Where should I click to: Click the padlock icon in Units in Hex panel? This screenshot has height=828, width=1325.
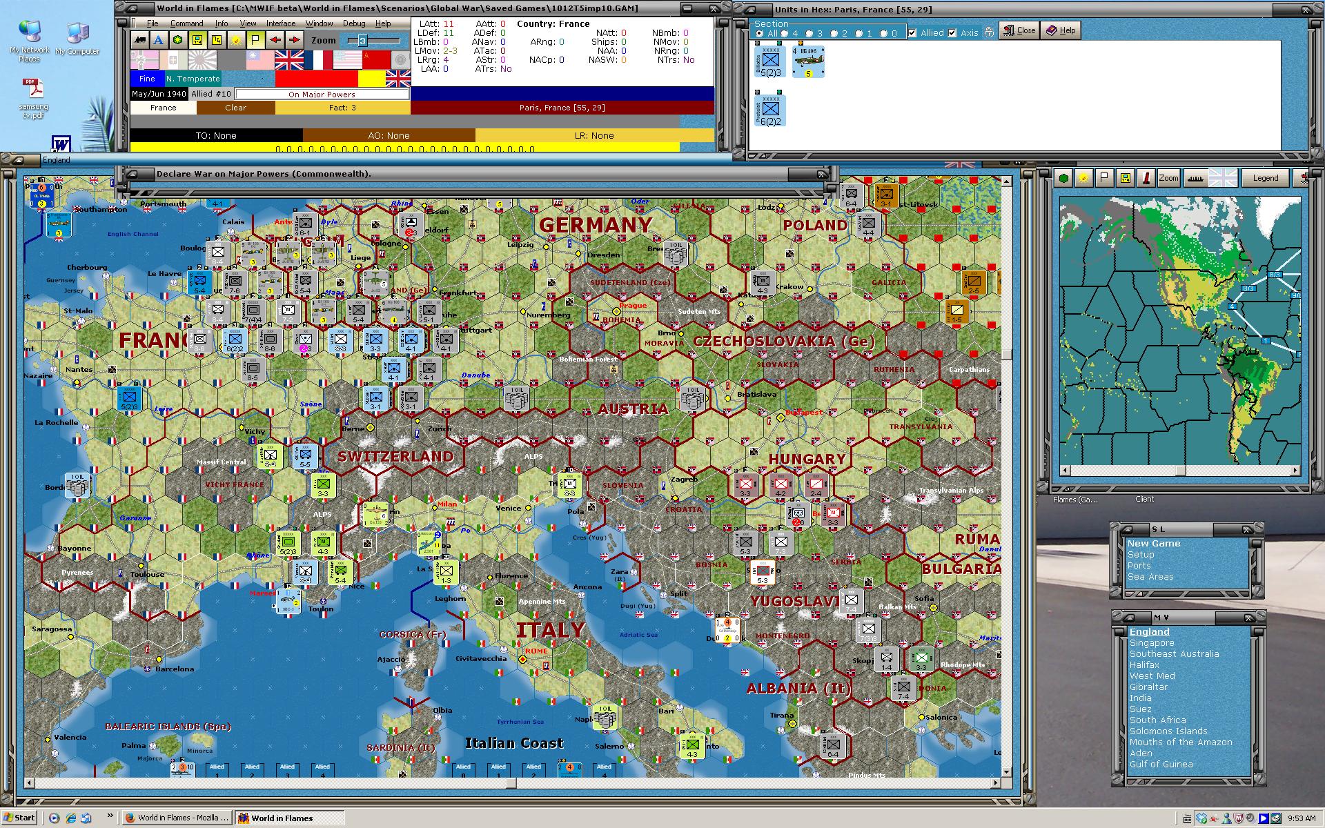[x=989, y=32]
